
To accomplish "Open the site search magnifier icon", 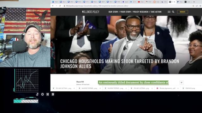I will click(173, 12).
